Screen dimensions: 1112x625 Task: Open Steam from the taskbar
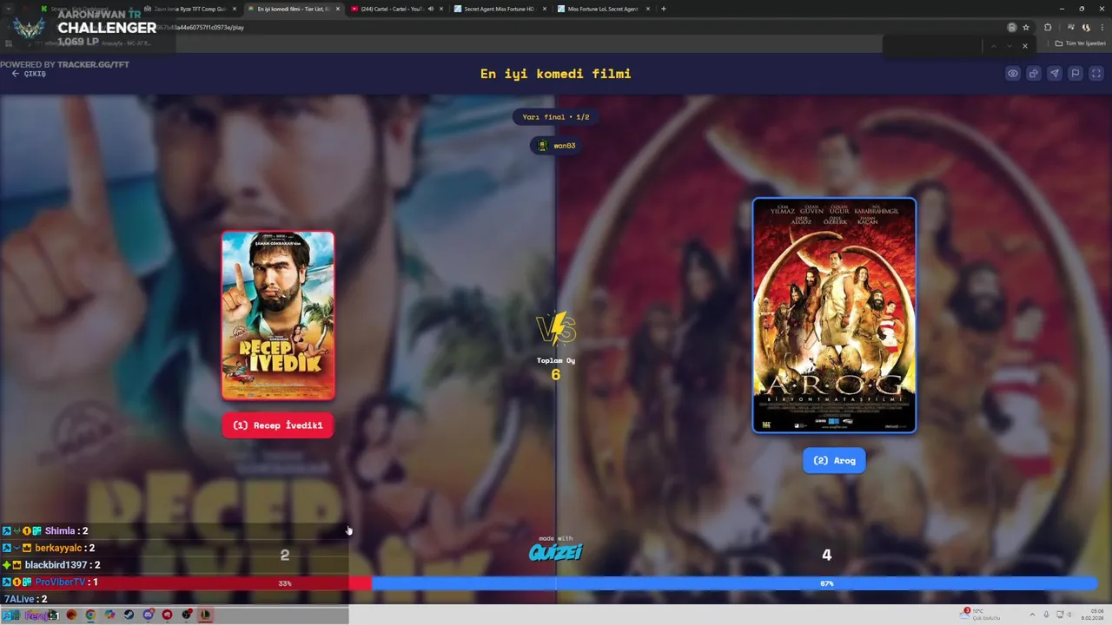pos(129,615)
